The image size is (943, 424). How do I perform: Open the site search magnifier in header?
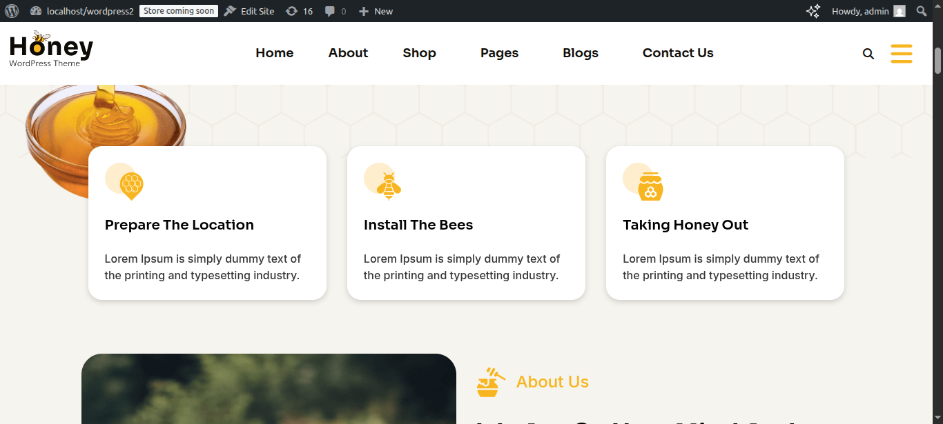point(868,54)
